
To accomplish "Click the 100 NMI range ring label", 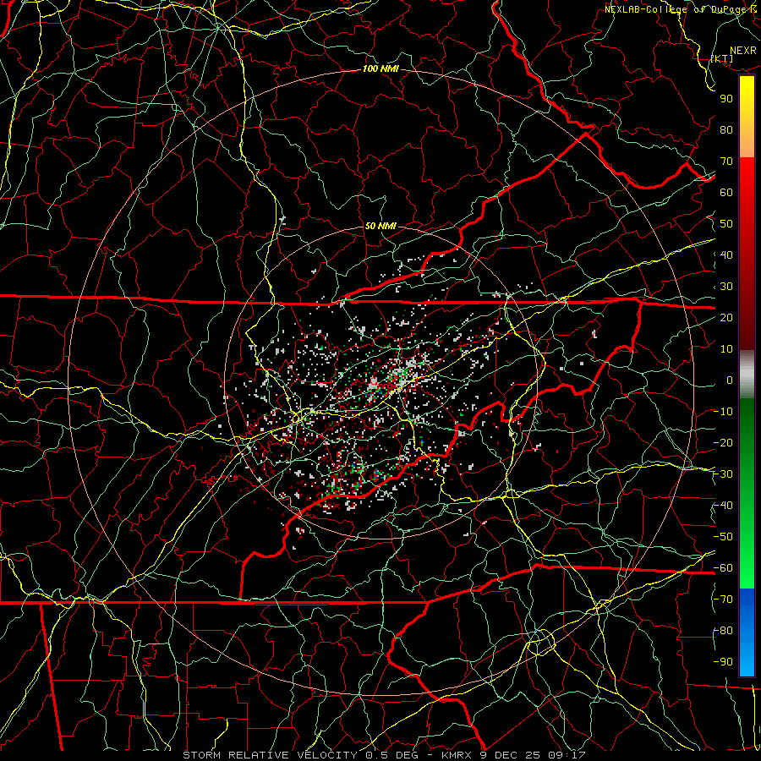I will (x=380, y=69).
